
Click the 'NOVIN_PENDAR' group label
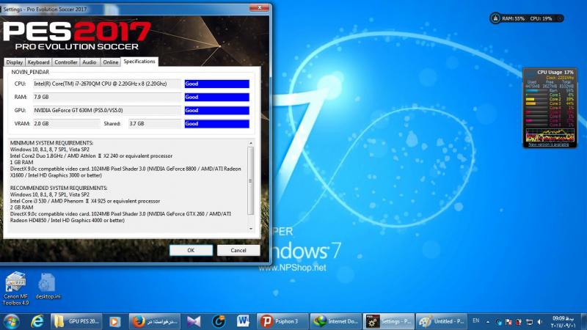point(30,72)
